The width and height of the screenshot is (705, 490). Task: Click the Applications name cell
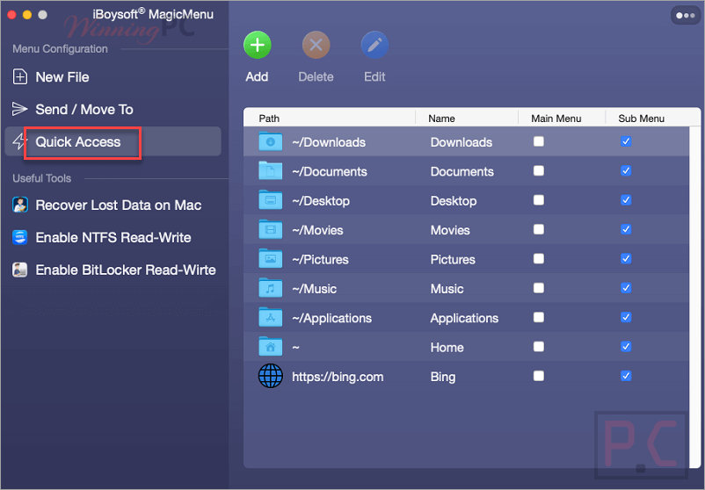click(464, 318)
